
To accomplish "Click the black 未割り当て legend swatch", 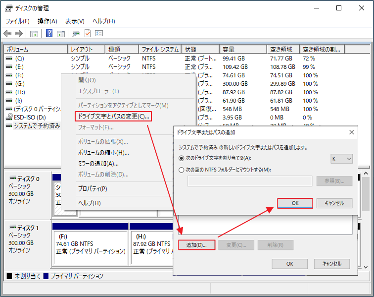I will (x=9, y=276).
